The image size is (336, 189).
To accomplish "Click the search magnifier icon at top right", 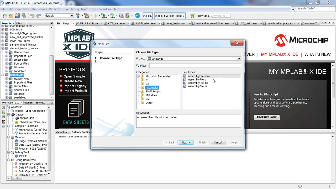I will (294, 9).
